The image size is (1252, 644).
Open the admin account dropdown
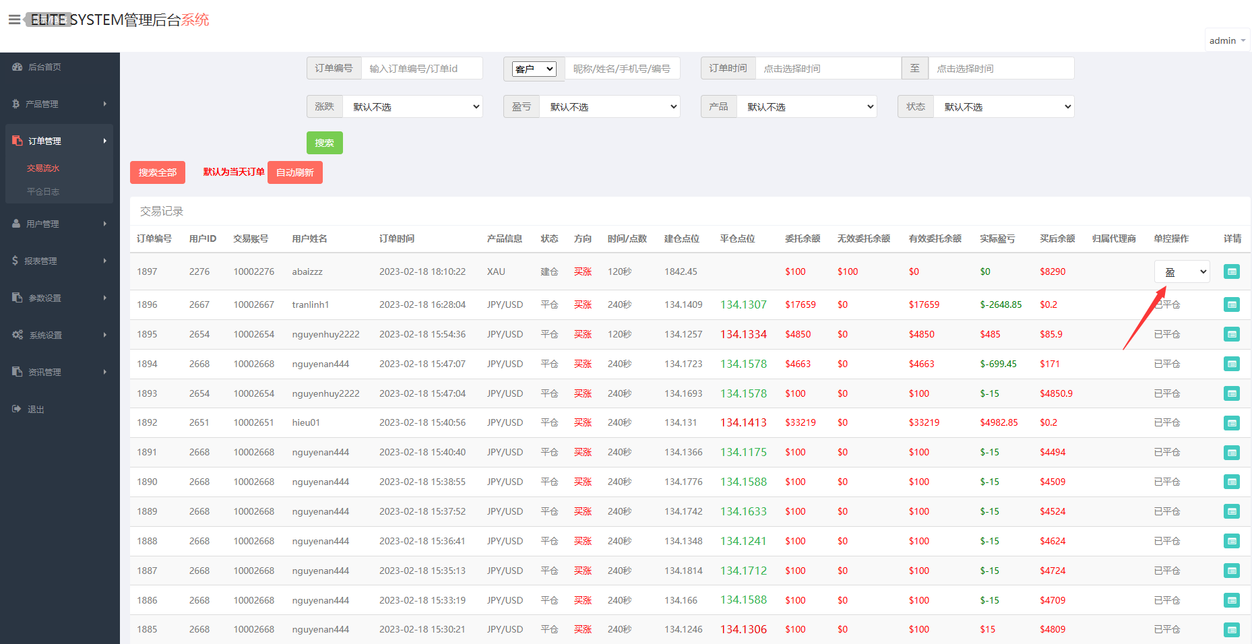pyautogui.click(x=1226, y=40)
